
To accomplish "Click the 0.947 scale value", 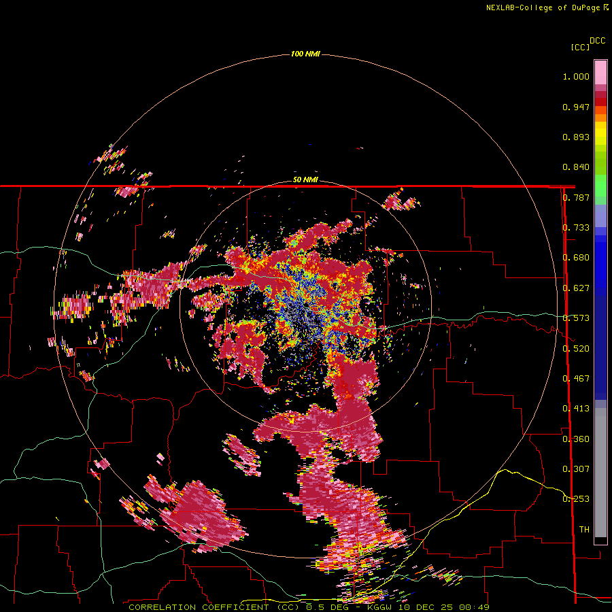I will point(576,107).
